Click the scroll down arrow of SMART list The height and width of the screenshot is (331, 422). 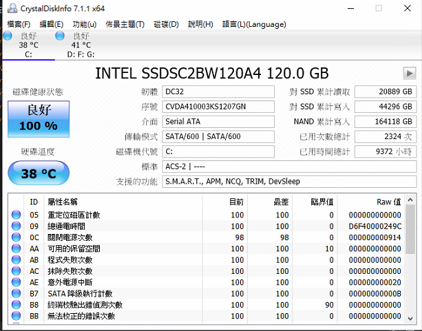point(410,319)
